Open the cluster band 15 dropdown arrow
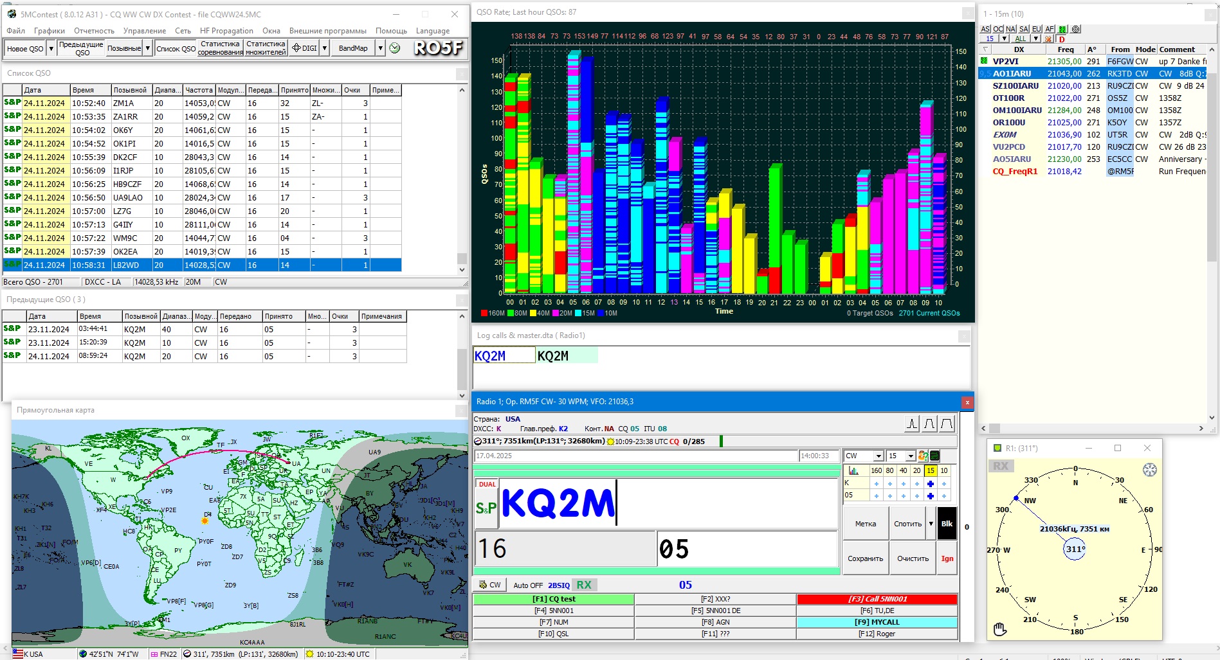This screenshot has width=1220, height=660. tap(1004, 39)
